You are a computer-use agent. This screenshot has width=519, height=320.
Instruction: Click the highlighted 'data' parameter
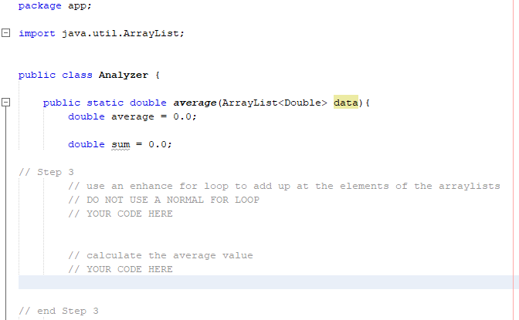[345, 103]
